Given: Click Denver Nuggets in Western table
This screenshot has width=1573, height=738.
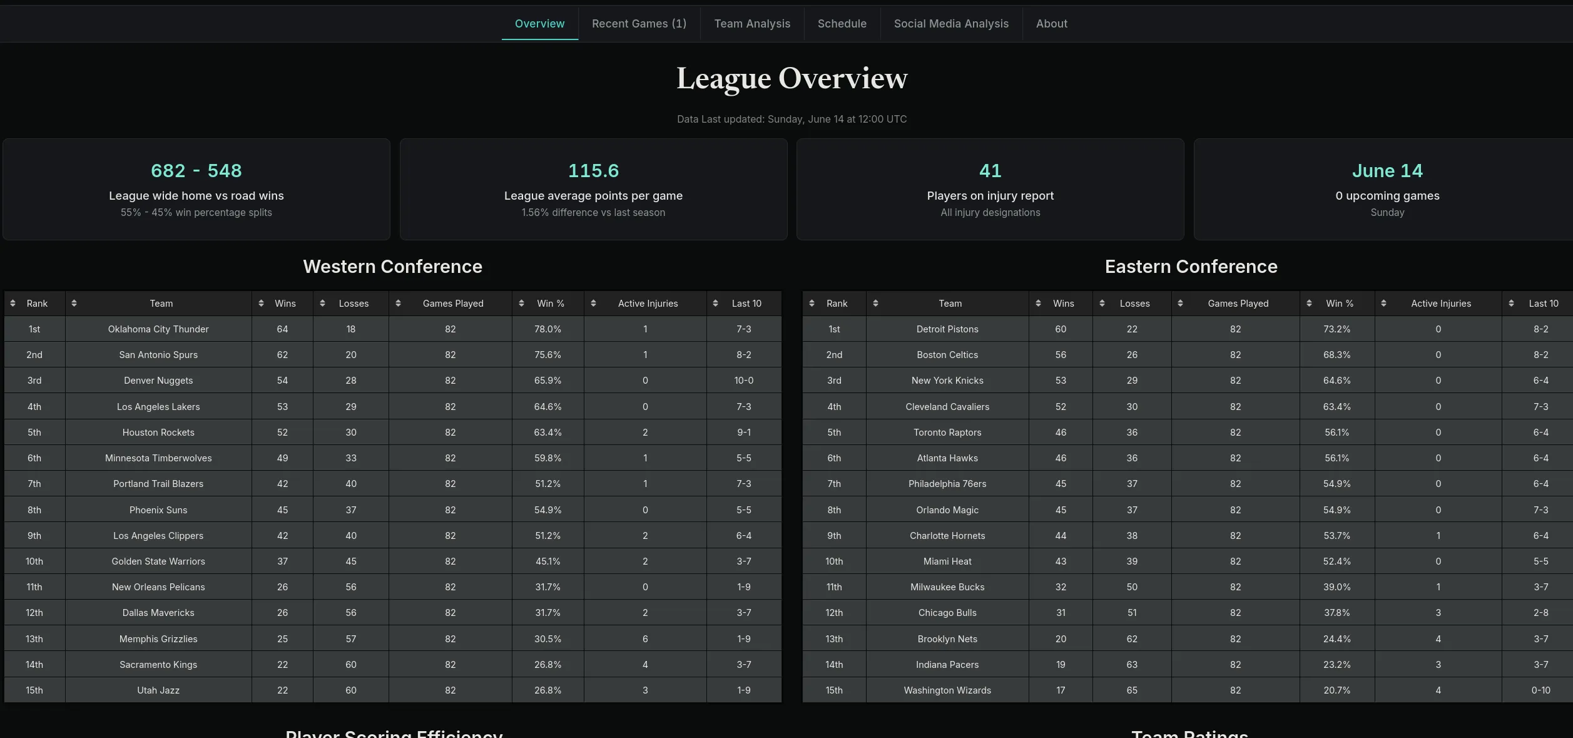Looking at the screenshot, I should (158, 381).
